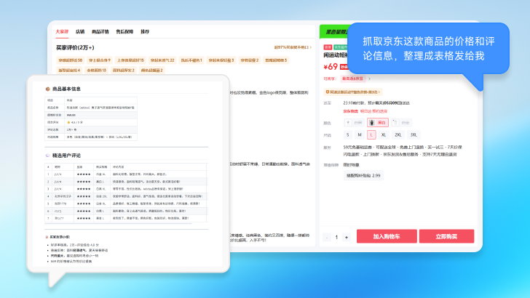Click 立即购买 button

(446, 236)
